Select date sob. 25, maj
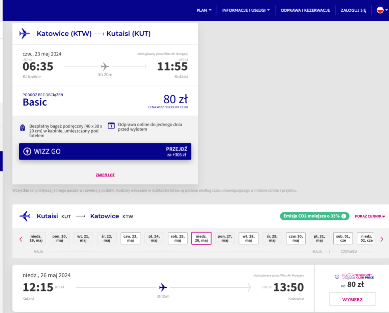Screen dimensions: 389x313 coord(177,238)
